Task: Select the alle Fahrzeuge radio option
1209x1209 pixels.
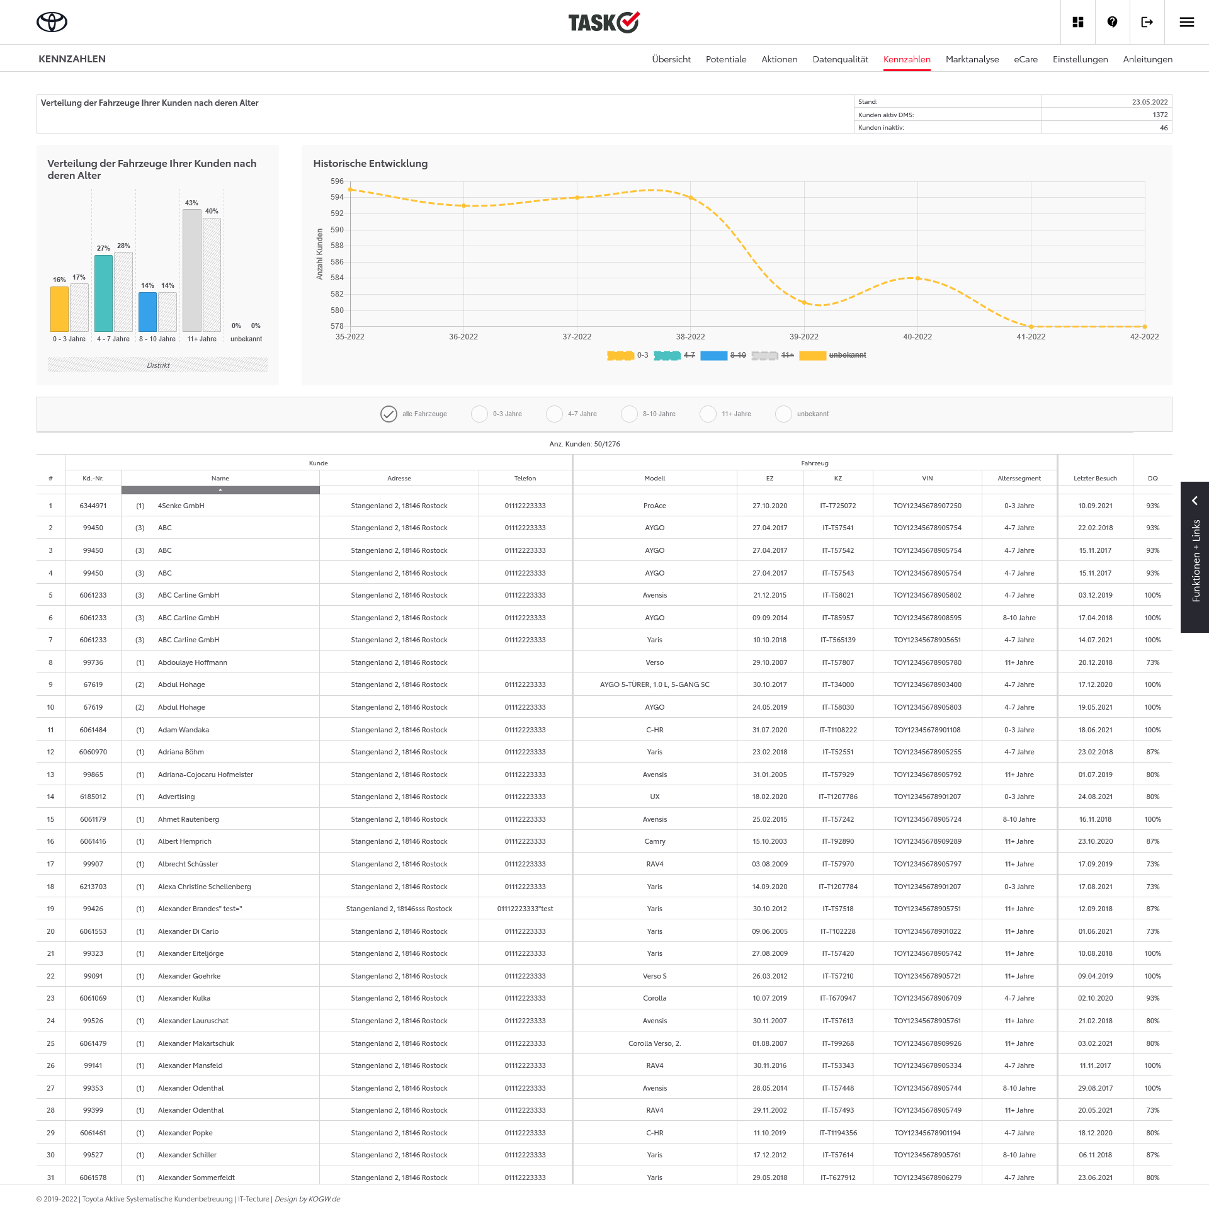Action: pyautogui.click(x=389, y=414)
